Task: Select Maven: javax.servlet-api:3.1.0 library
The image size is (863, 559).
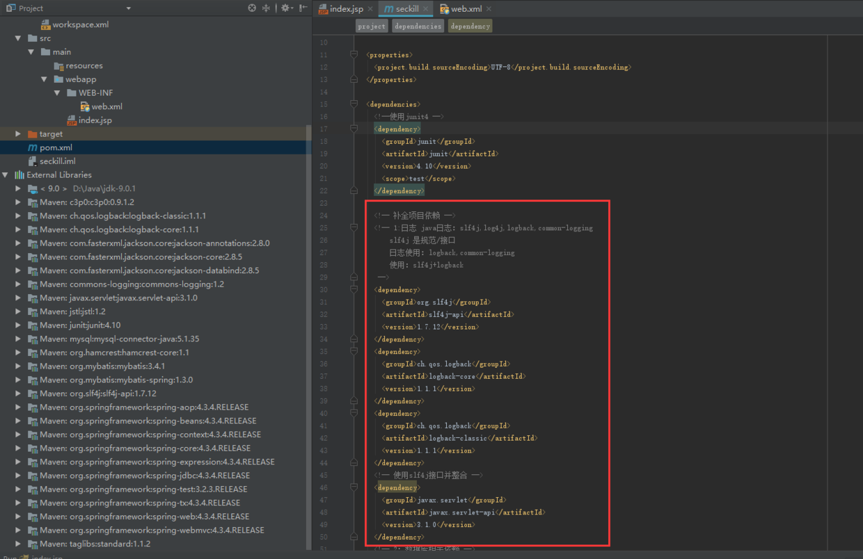Action: (x=118, y=298)
